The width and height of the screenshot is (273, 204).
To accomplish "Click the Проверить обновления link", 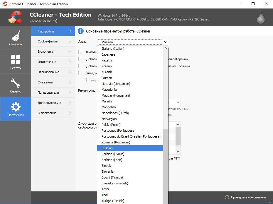I will pyautogui.click(x=248, y=197).
